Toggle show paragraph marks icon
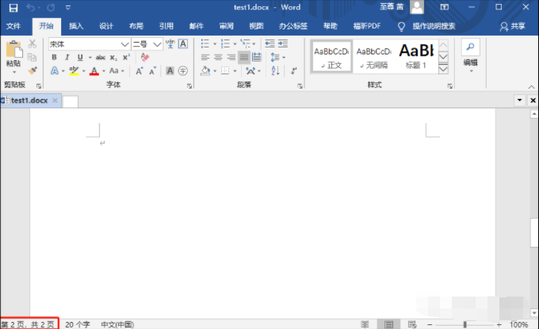This screenshot has height=329, width=539. click(x=294, y=71)
